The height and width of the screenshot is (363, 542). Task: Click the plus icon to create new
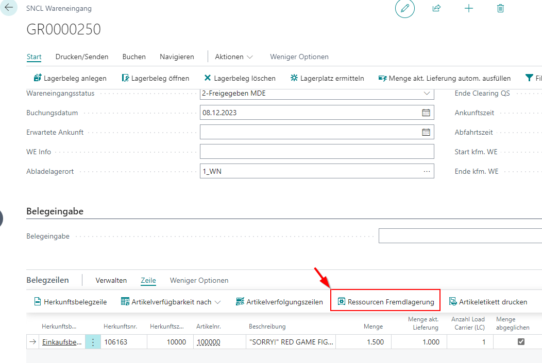click(x=468, y=8)
